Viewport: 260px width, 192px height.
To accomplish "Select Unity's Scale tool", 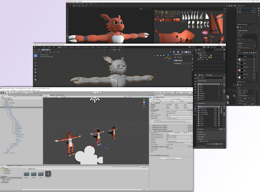I will [11, 93].
